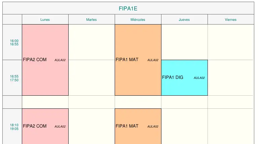The image size is (262, 144).
Task: Select the Lunes column header
Action: [45, 19]
